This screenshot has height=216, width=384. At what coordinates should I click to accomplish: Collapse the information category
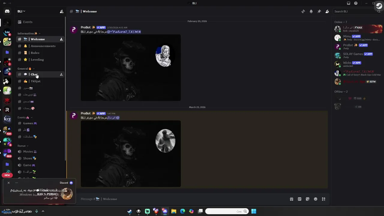coord(29,33)
